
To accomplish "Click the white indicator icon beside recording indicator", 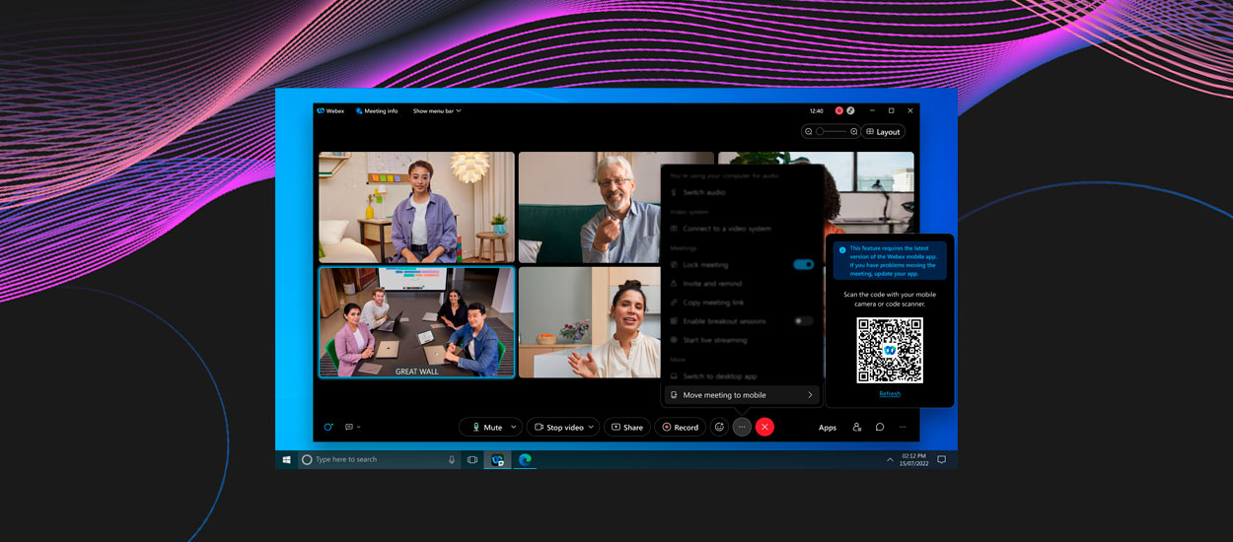I will point(850,110).
